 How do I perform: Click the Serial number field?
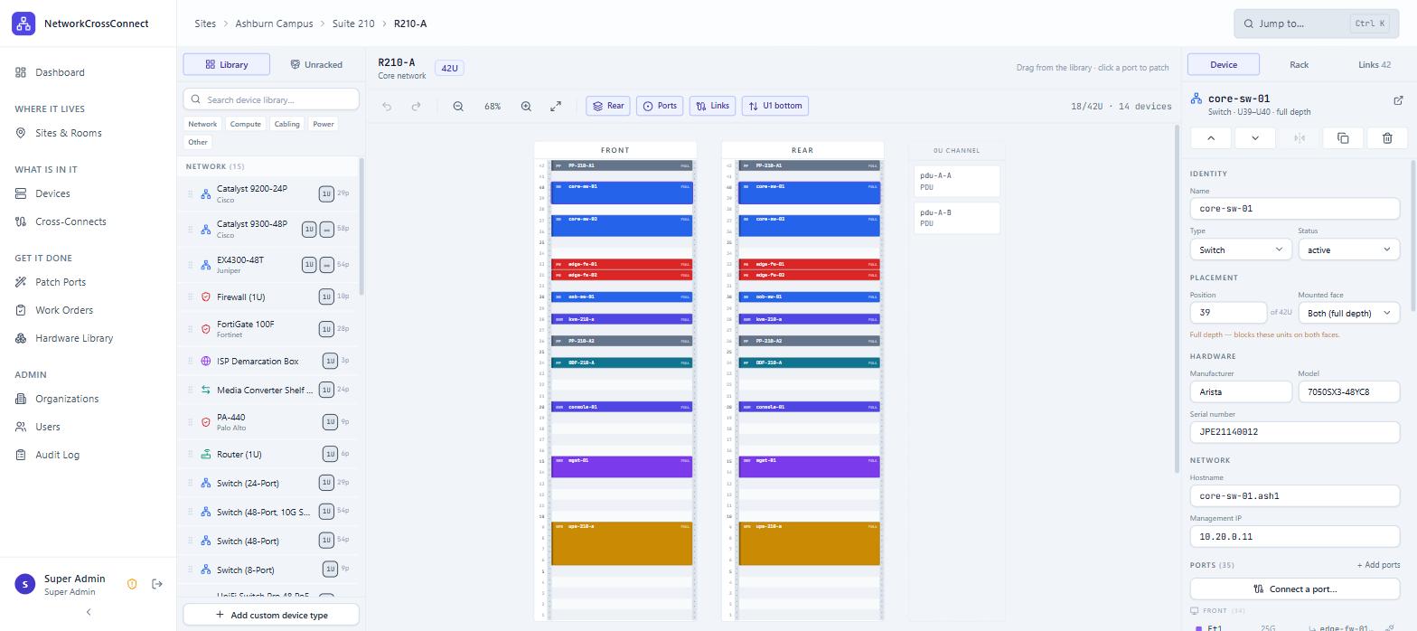1294,431
